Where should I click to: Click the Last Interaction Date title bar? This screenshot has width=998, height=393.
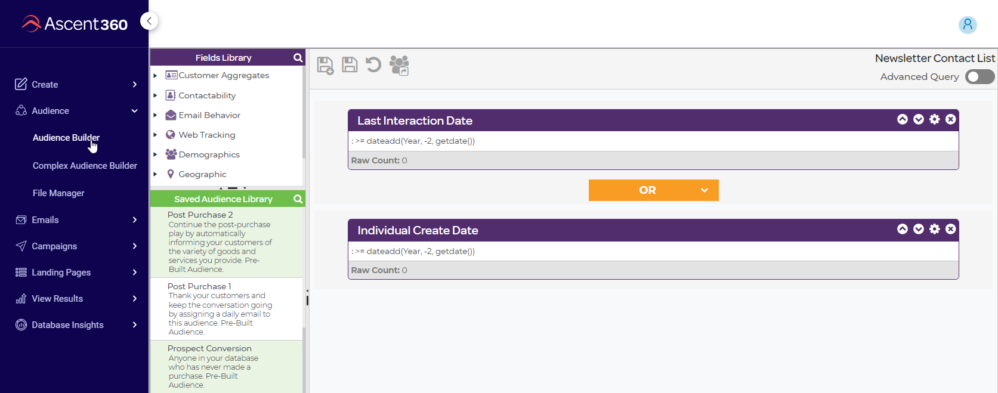point(653,120)
